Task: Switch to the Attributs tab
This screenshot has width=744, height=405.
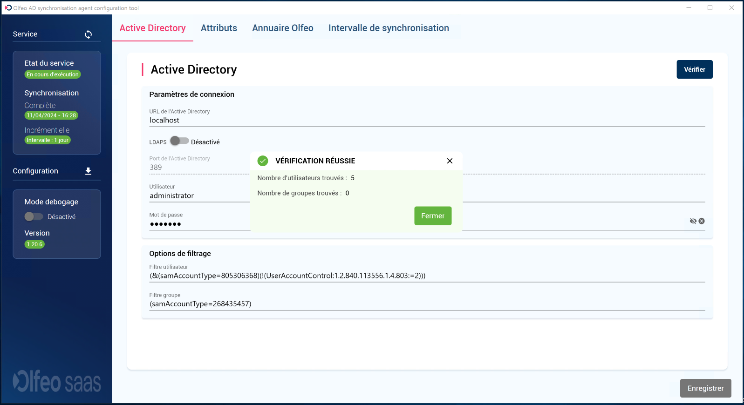Action: tap(218, 28)
